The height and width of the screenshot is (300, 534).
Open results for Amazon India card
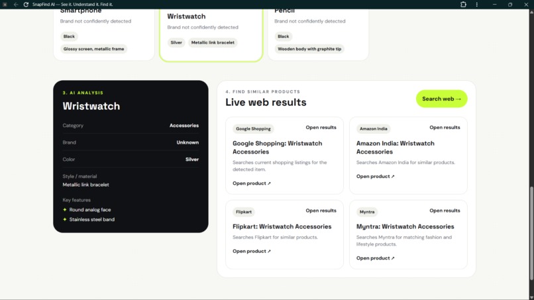pyautogui.click(x=445, y=127)
